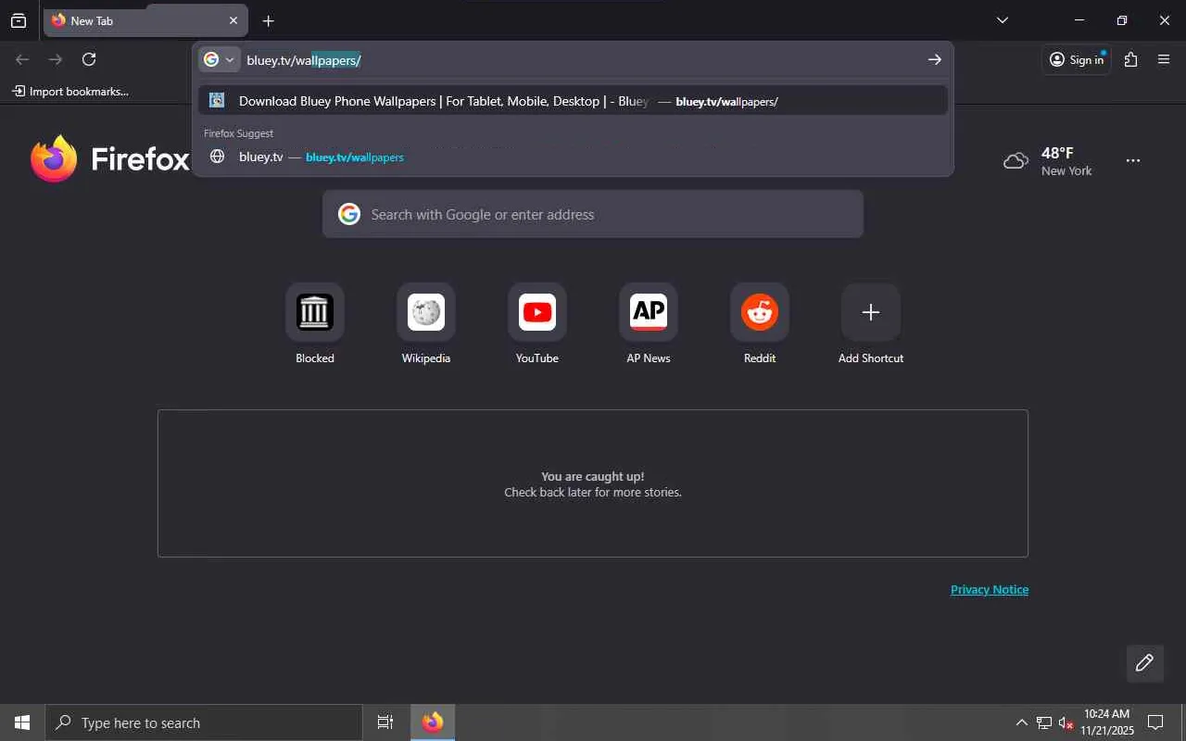The width and height of the screenshot is (1186, 741).
Task: Open the Windows Start menu
Action: pyautogui.click(x=22, y=722)
